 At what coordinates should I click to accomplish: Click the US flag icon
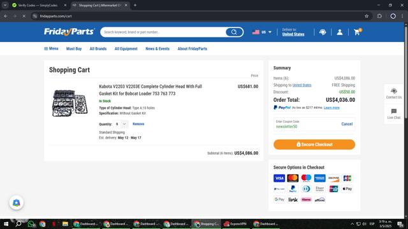coord(256,32)
